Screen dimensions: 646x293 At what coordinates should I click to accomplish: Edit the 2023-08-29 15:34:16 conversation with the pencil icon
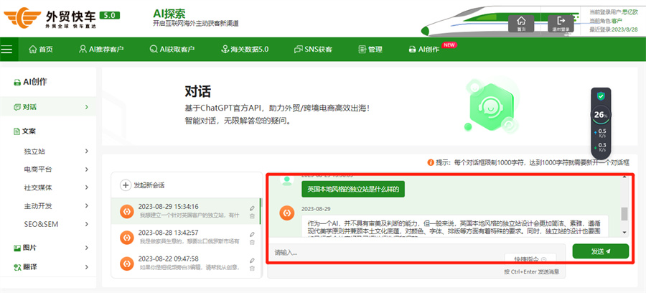coord(252,209)
